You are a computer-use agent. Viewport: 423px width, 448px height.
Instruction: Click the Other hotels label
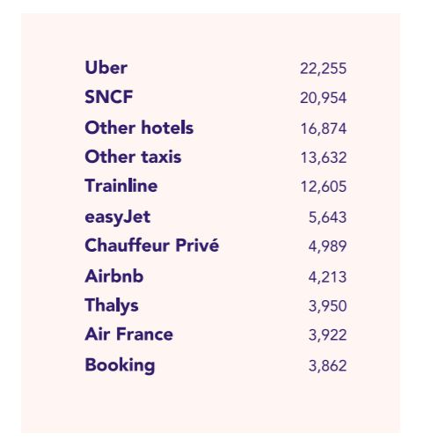click(x=139, y=128)
